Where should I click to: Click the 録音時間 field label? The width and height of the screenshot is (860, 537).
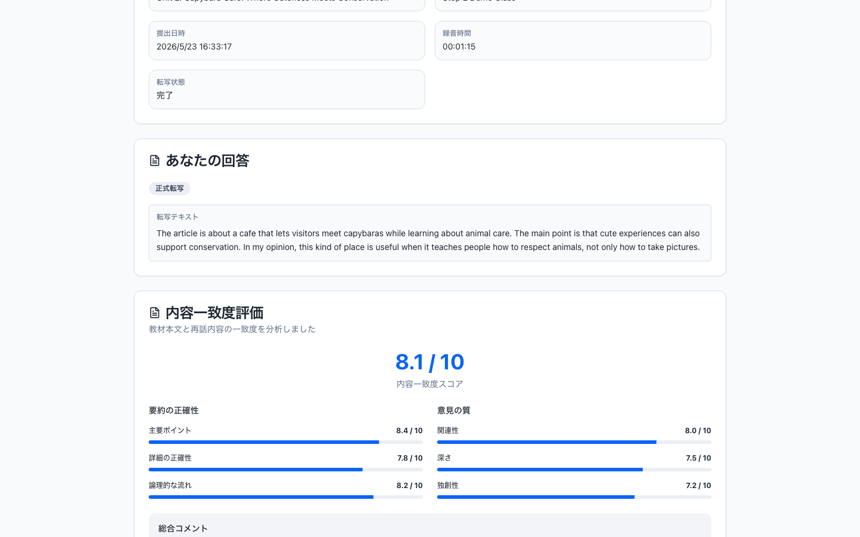point(457,33)
